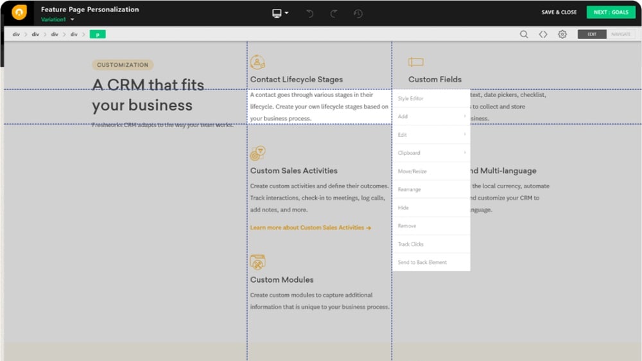Choose Style Editor from the context menu
642x361 pixels.
coord(431,98)
